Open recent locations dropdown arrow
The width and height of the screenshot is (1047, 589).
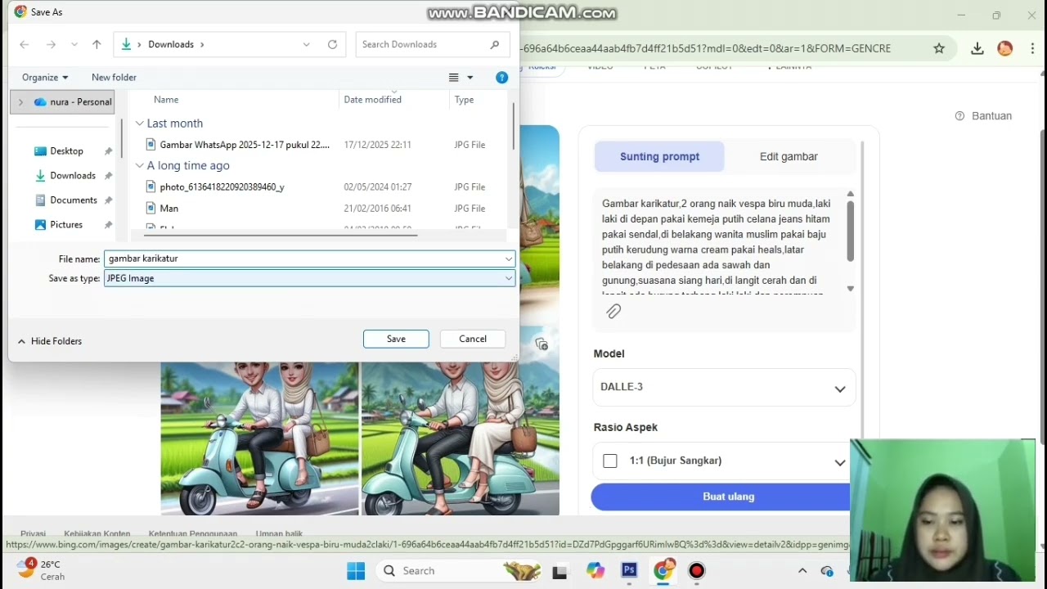74,44
